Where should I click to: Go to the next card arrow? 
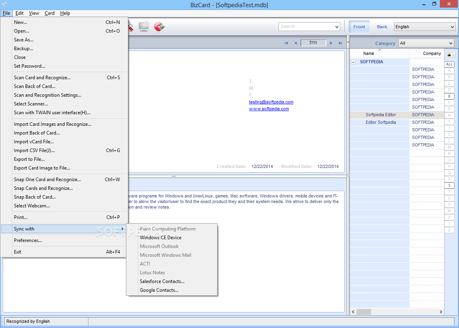click(331, 43)
